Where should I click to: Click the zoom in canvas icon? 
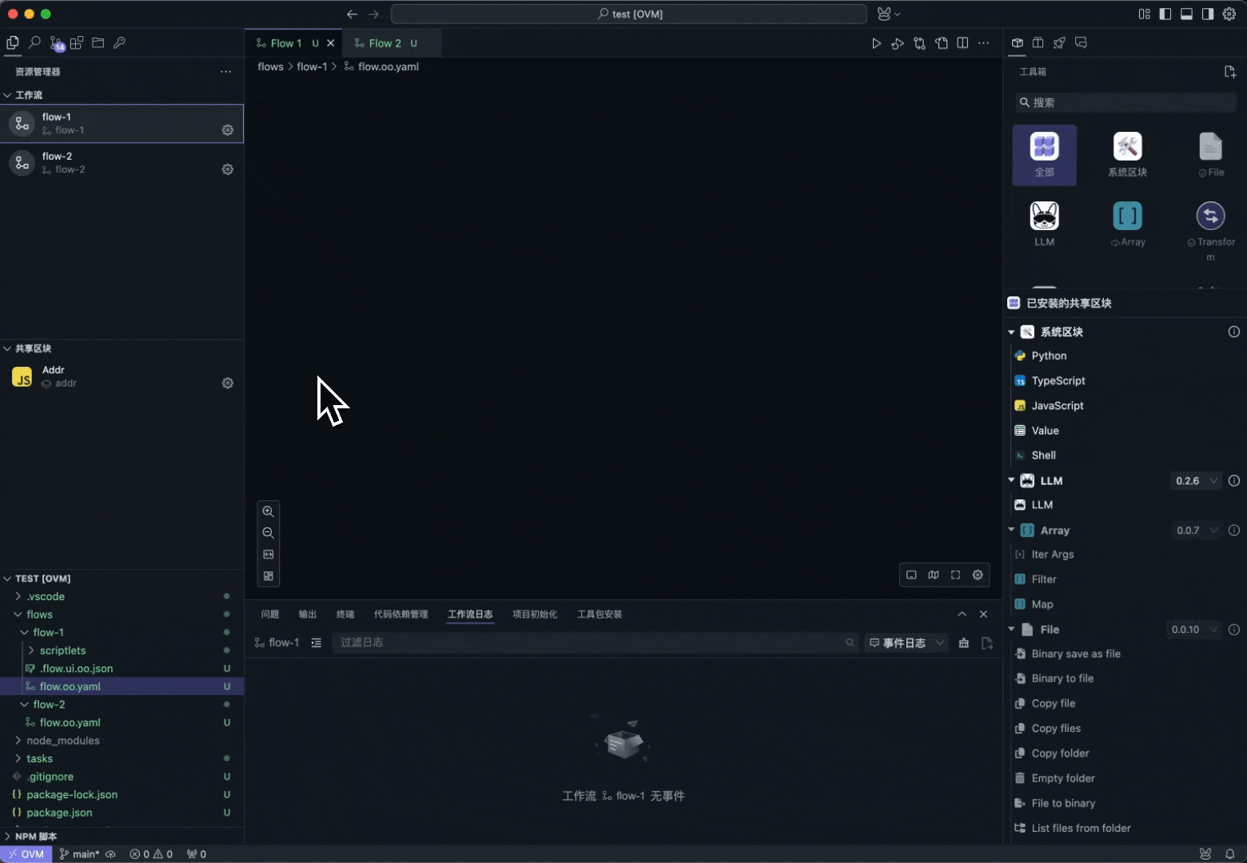(x=269, y=511)
